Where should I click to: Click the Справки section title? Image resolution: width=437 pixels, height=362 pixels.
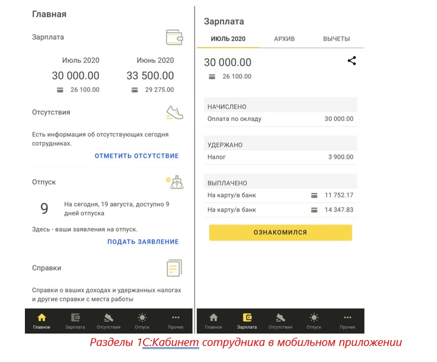click(46, 268)
